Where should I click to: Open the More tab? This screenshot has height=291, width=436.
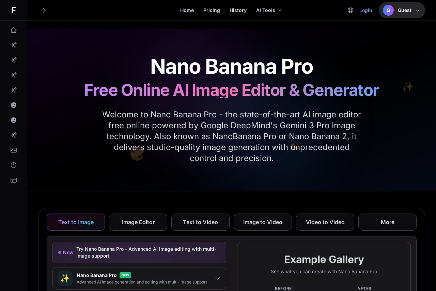tap(388, 222)
